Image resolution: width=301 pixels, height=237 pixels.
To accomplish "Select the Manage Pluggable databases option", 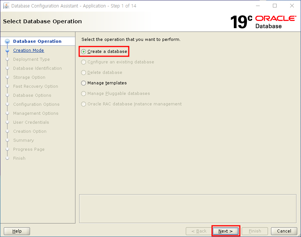I will pos(115,93).
